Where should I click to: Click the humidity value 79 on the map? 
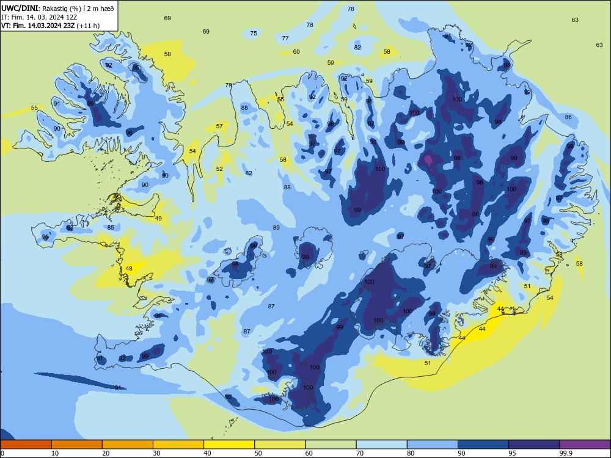tap(229, 85)
